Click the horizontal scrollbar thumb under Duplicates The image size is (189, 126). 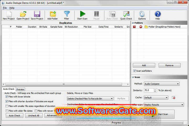click(64, 84)
